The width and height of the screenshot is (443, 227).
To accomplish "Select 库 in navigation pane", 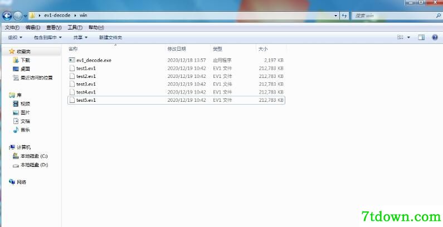I will click(x=19, y=95).
